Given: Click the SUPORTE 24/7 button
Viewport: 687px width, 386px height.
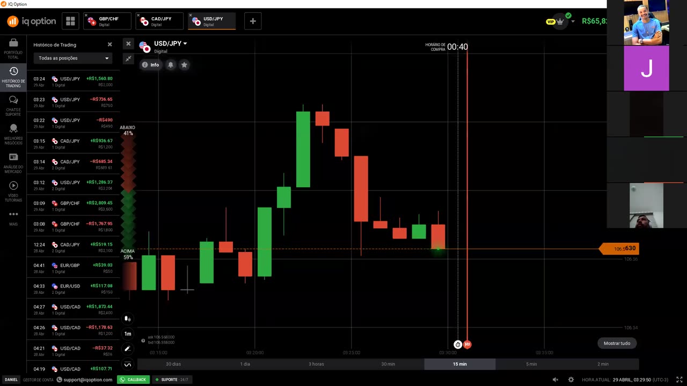Looking at the screenshot, I should (171, 380).
